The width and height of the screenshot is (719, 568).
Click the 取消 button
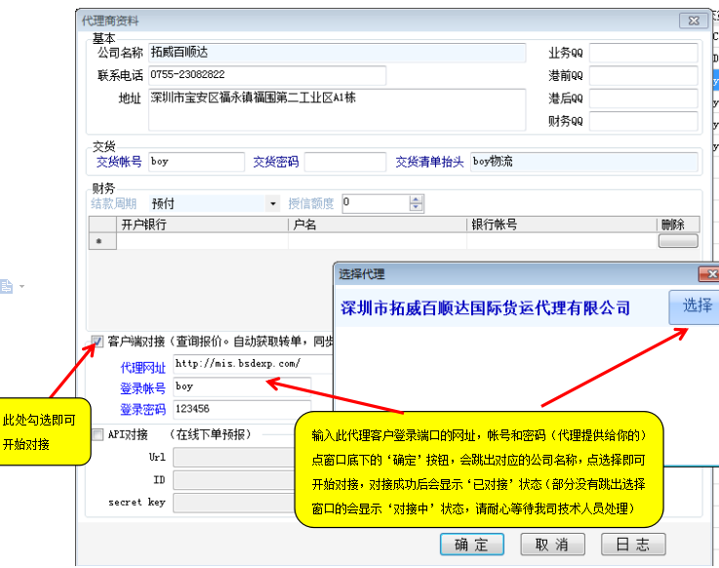(551, 545)
